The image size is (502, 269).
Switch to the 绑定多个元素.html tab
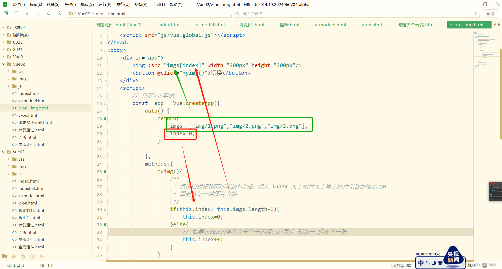pos(416,25)
